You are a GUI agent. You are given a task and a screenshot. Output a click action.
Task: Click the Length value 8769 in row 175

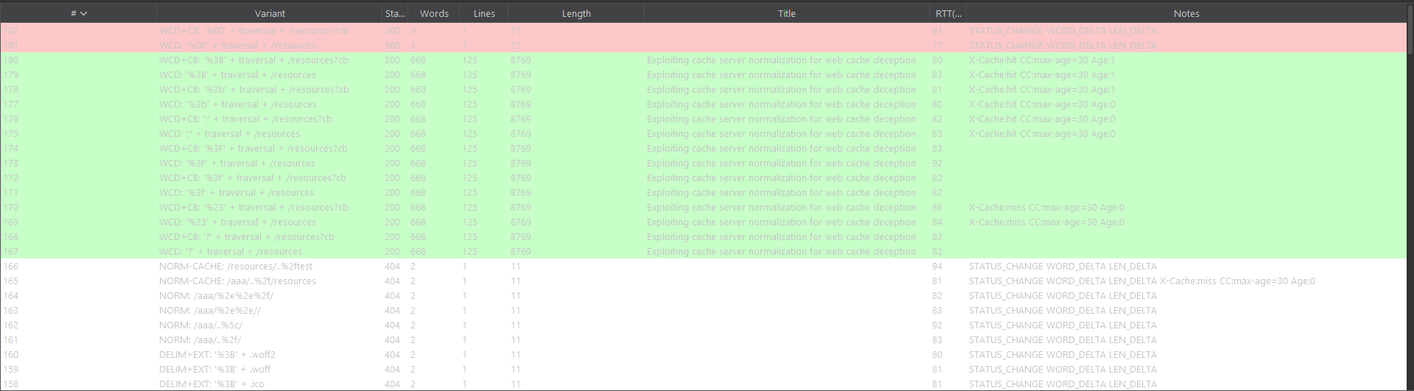pyautogui.click(x=520, y=134)
